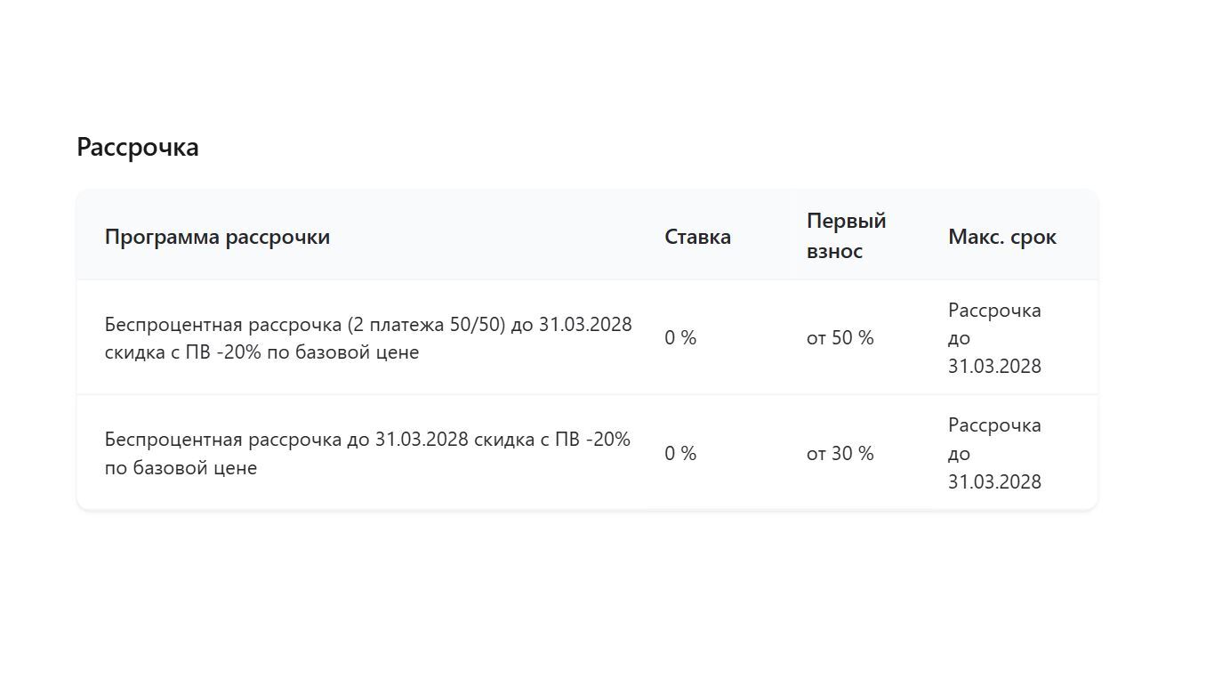Click the 31.03.2028 date in the second row's term cell
Image resolution: width=1206 pixels, height=679 pixels.
[994, 482]
